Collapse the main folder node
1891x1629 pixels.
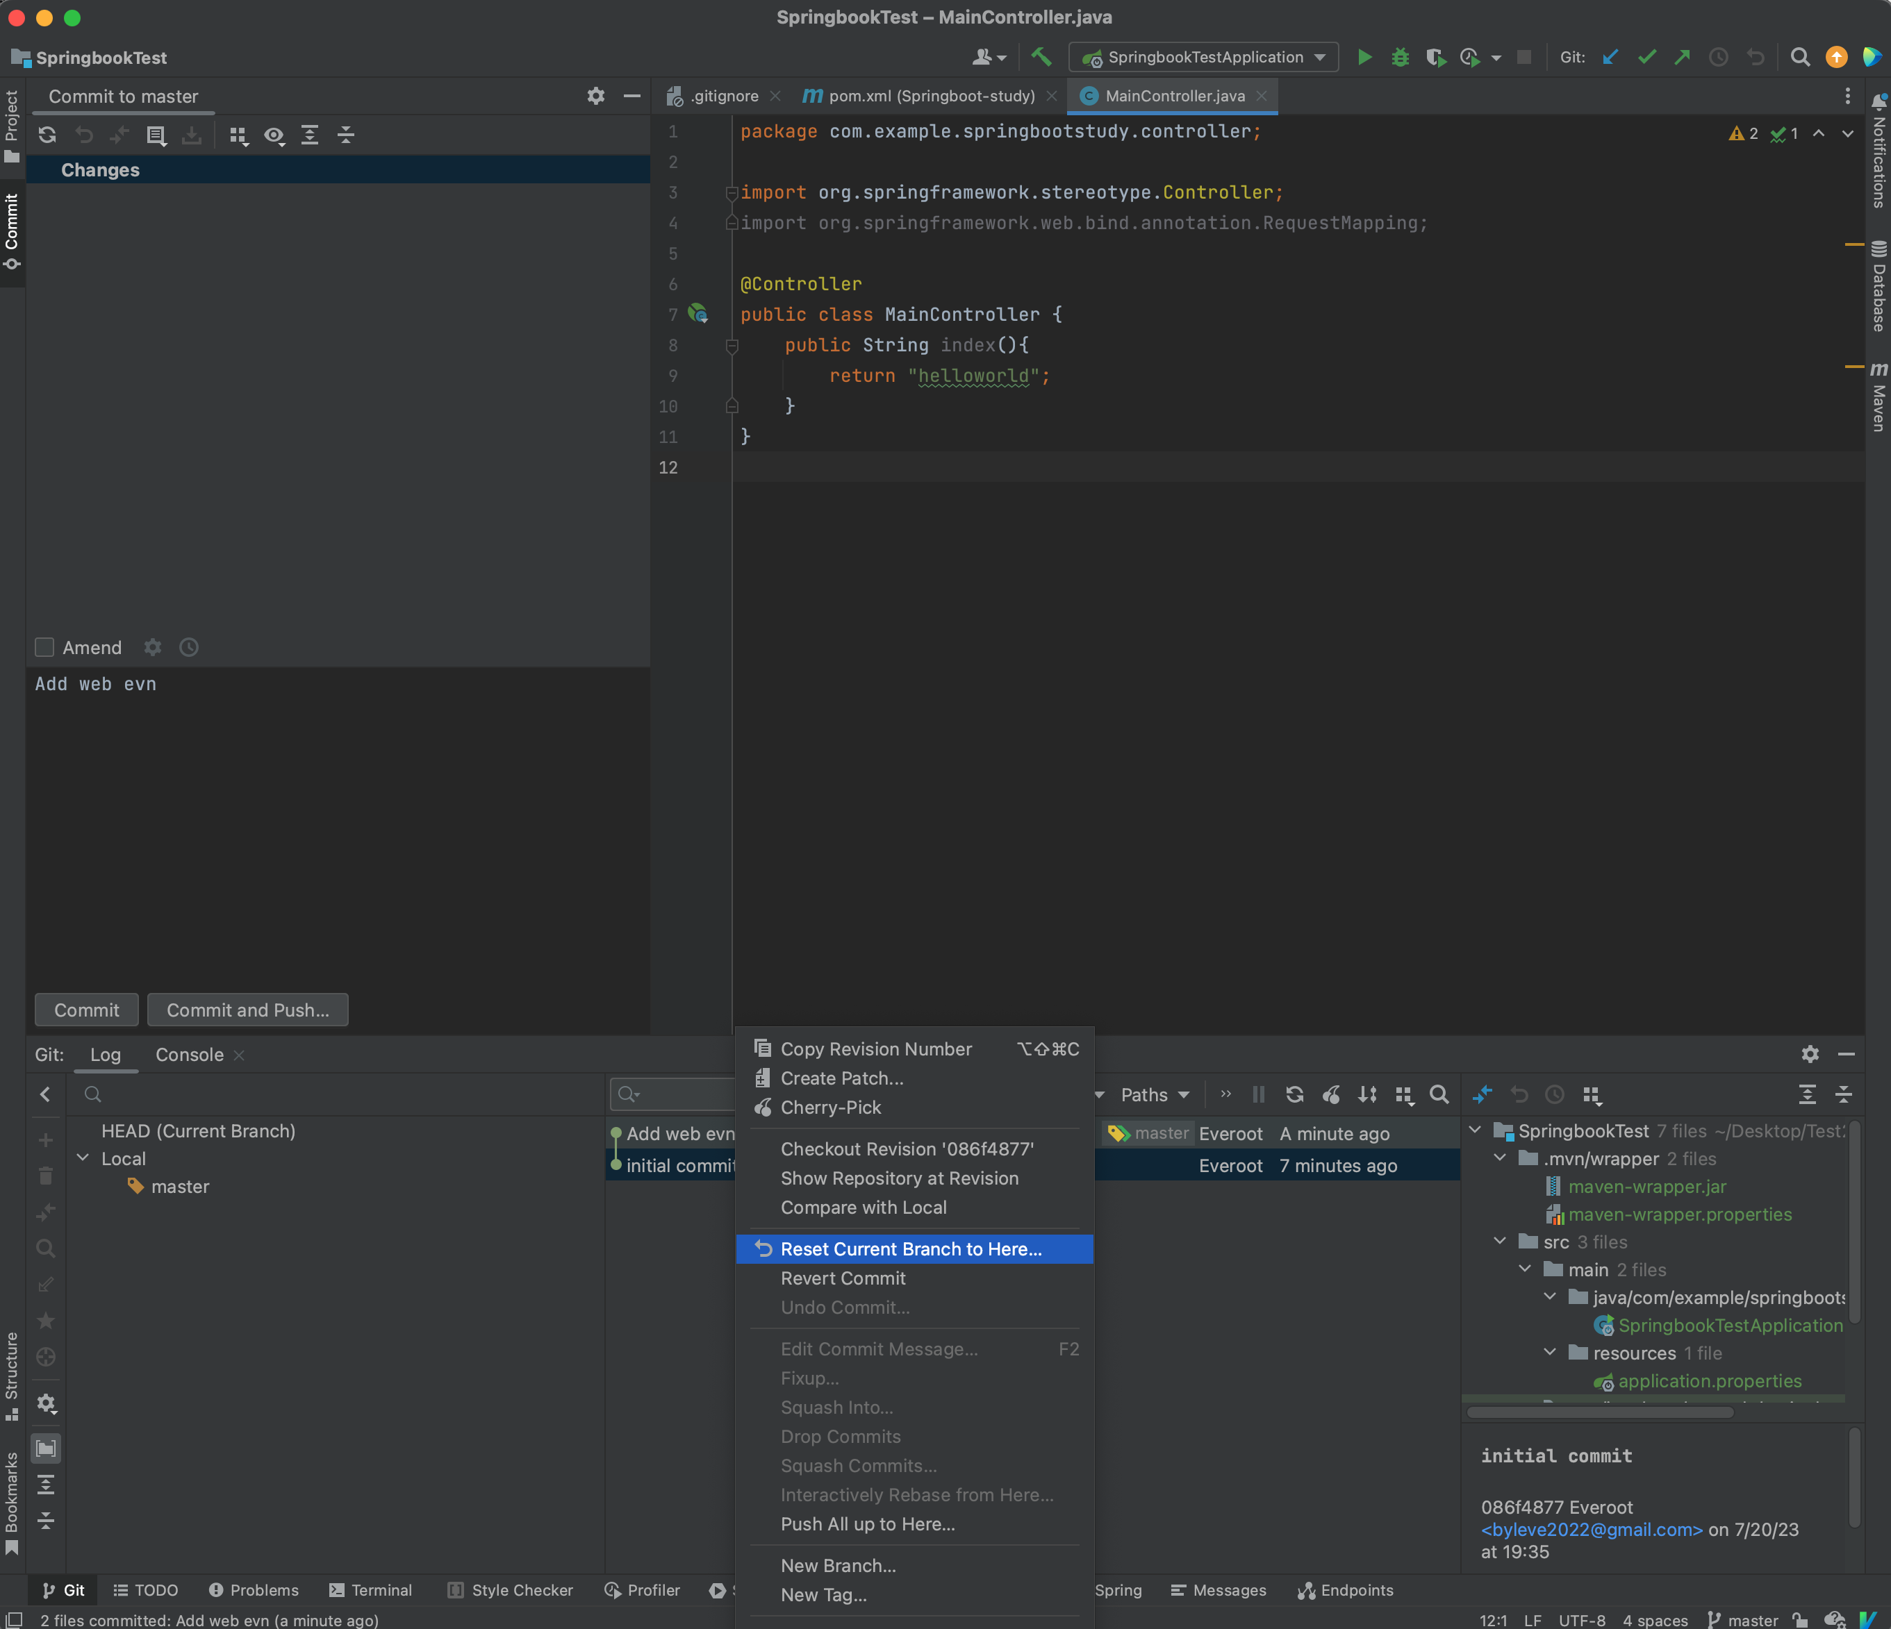pyautogui.click(x=1525, y=1269)
